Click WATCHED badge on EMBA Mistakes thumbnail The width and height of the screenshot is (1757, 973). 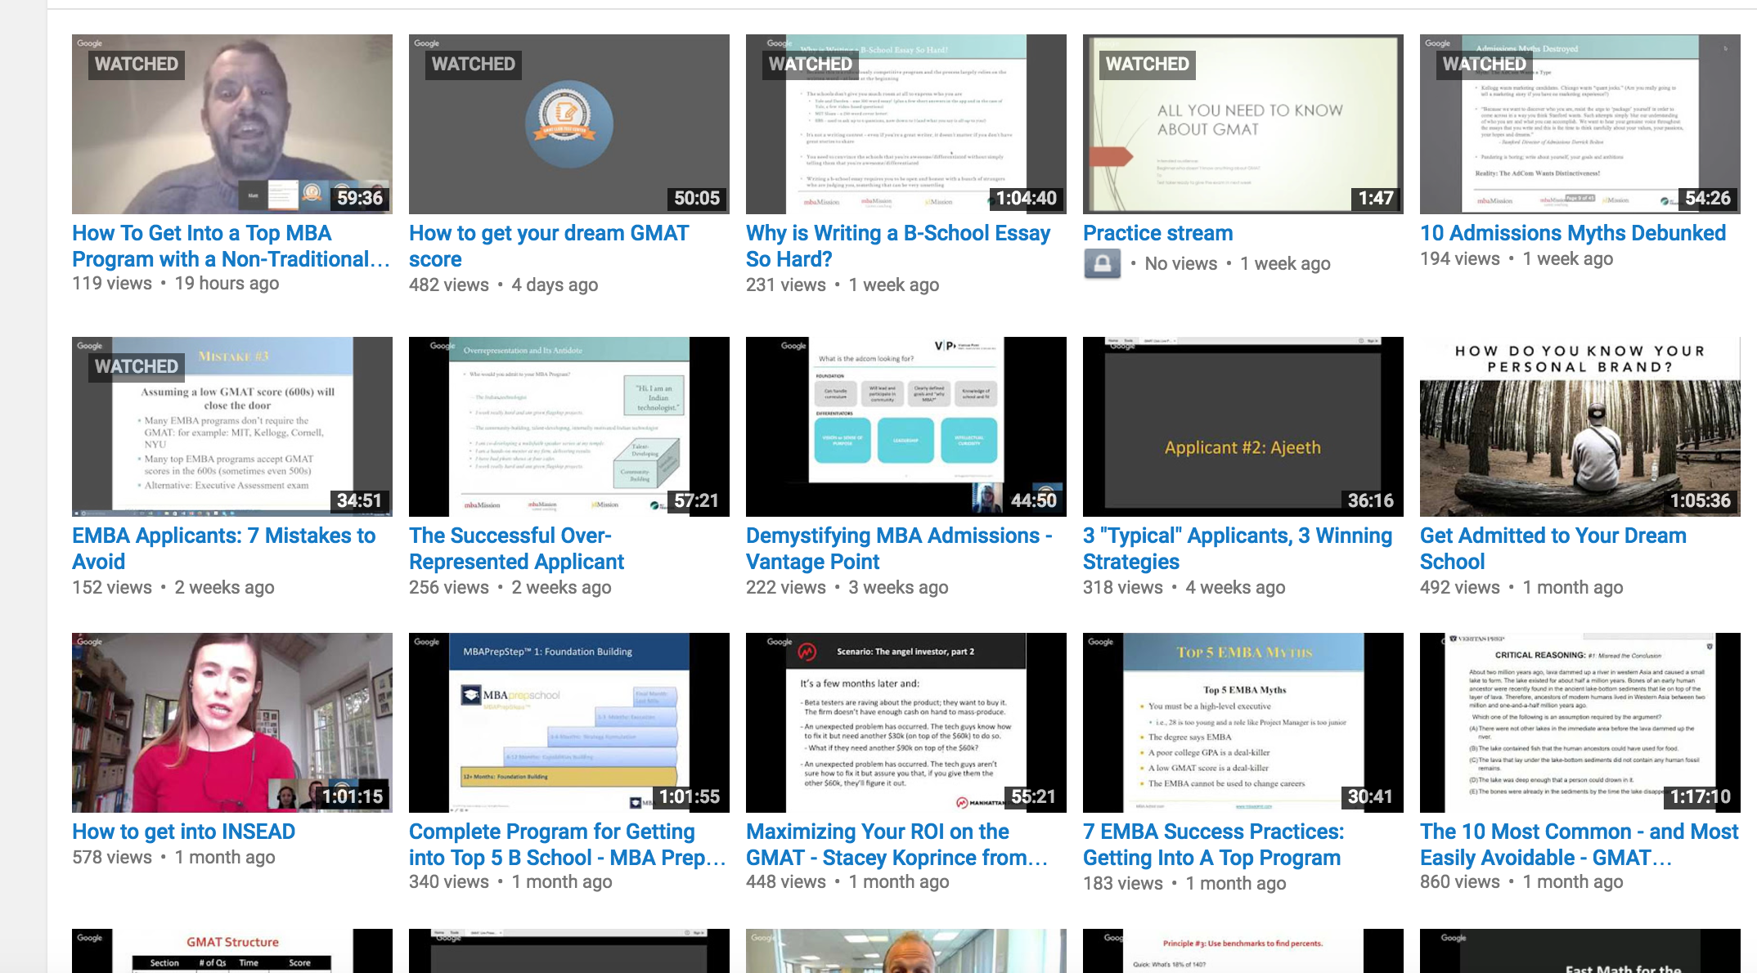136,366
